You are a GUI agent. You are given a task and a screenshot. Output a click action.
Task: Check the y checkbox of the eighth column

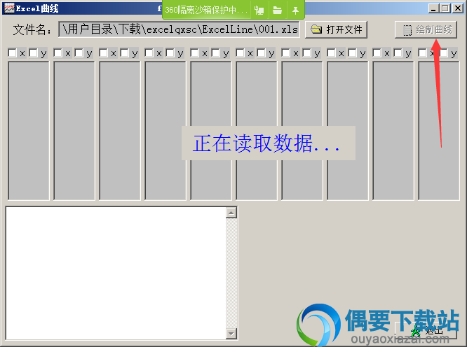coord(352,53)
